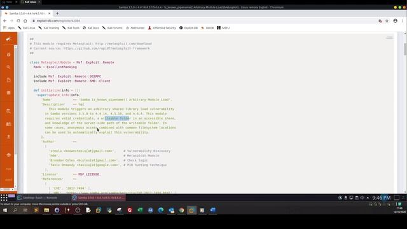Switch to the Kali Linux VM tab
The width and height of the screenshot is (407, 229).
coord(31,2)
